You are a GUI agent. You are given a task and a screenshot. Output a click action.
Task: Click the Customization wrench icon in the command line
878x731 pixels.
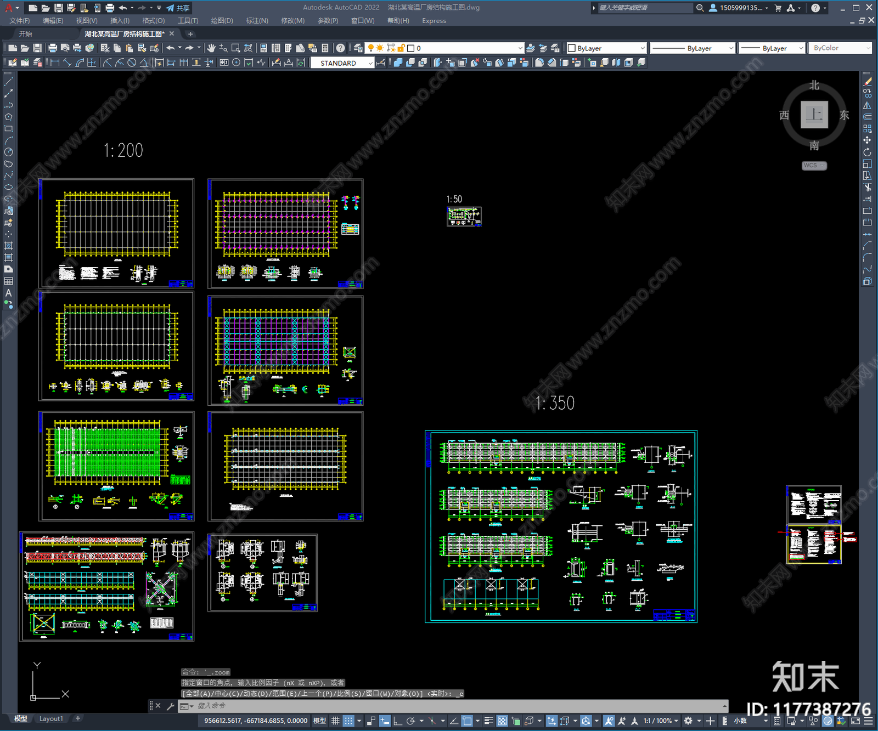(x=170, y=706)
